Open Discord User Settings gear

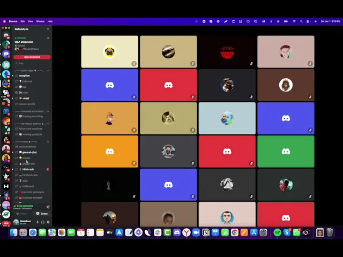(48, 222)
